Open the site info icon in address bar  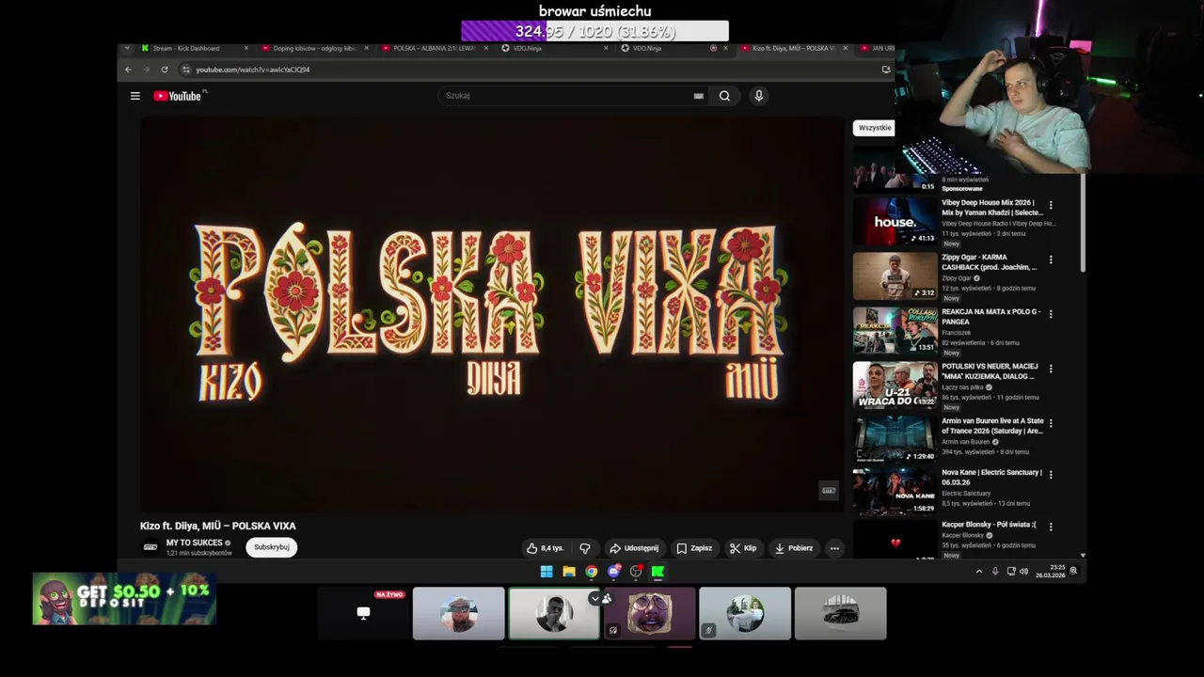(x=186, y=70)
